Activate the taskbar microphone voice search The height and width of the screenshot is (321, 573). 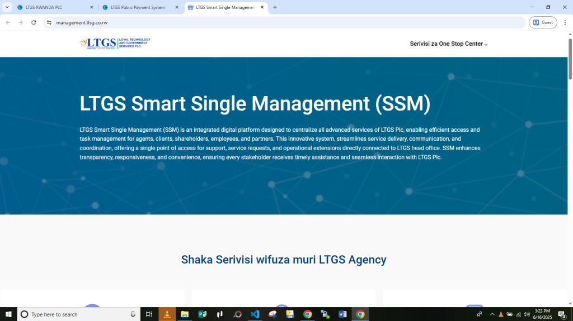(133, 314)
